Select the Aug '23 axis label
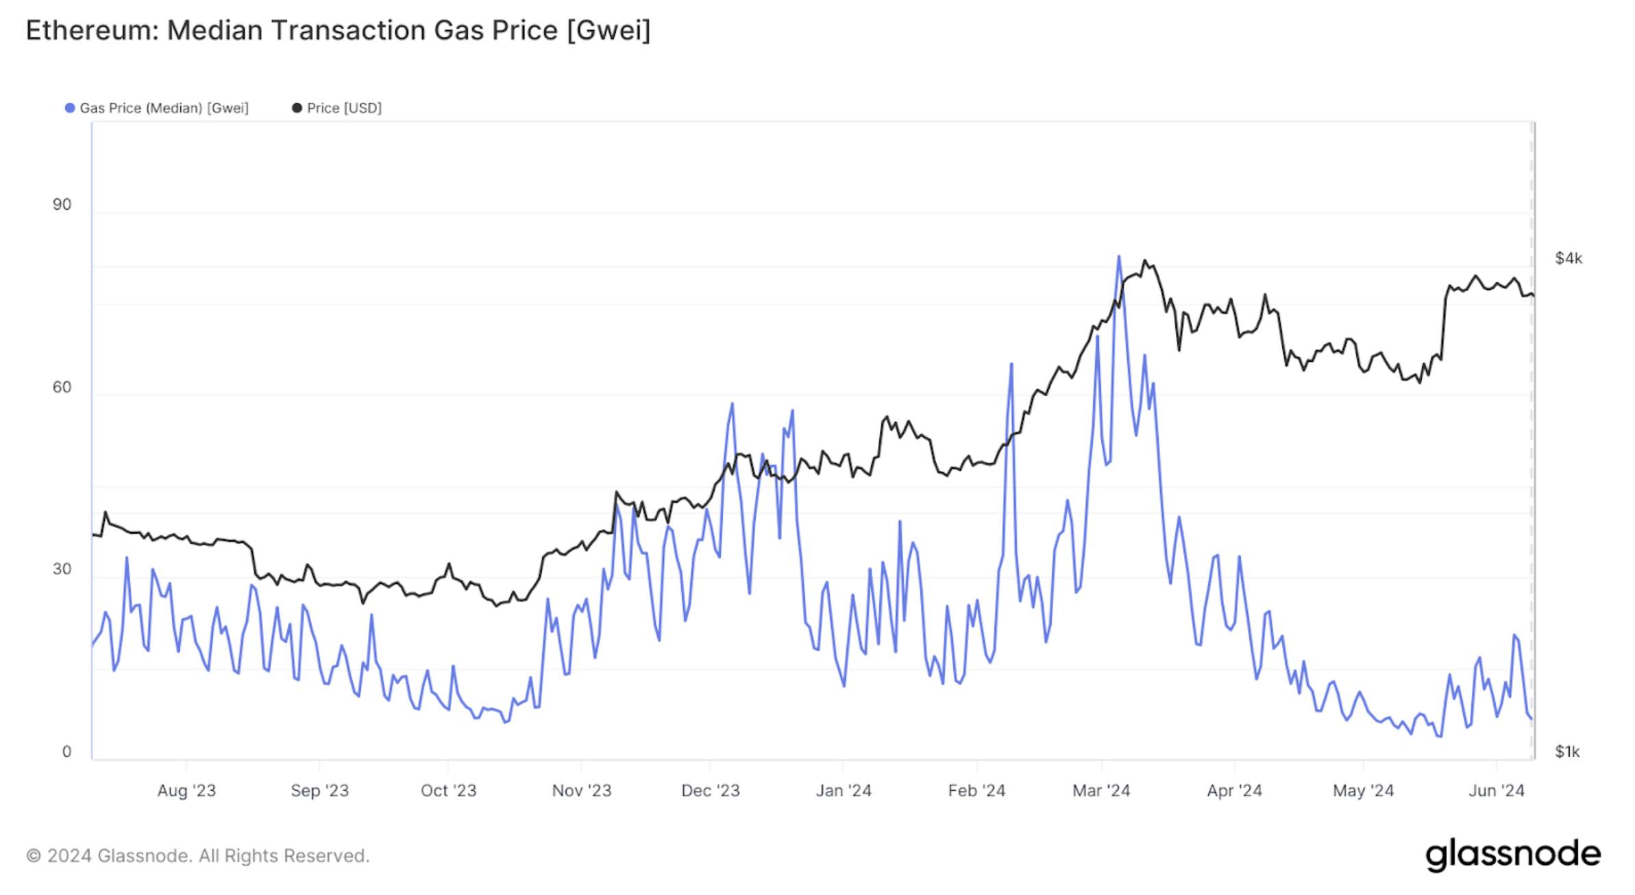 (x=186, y=791)
